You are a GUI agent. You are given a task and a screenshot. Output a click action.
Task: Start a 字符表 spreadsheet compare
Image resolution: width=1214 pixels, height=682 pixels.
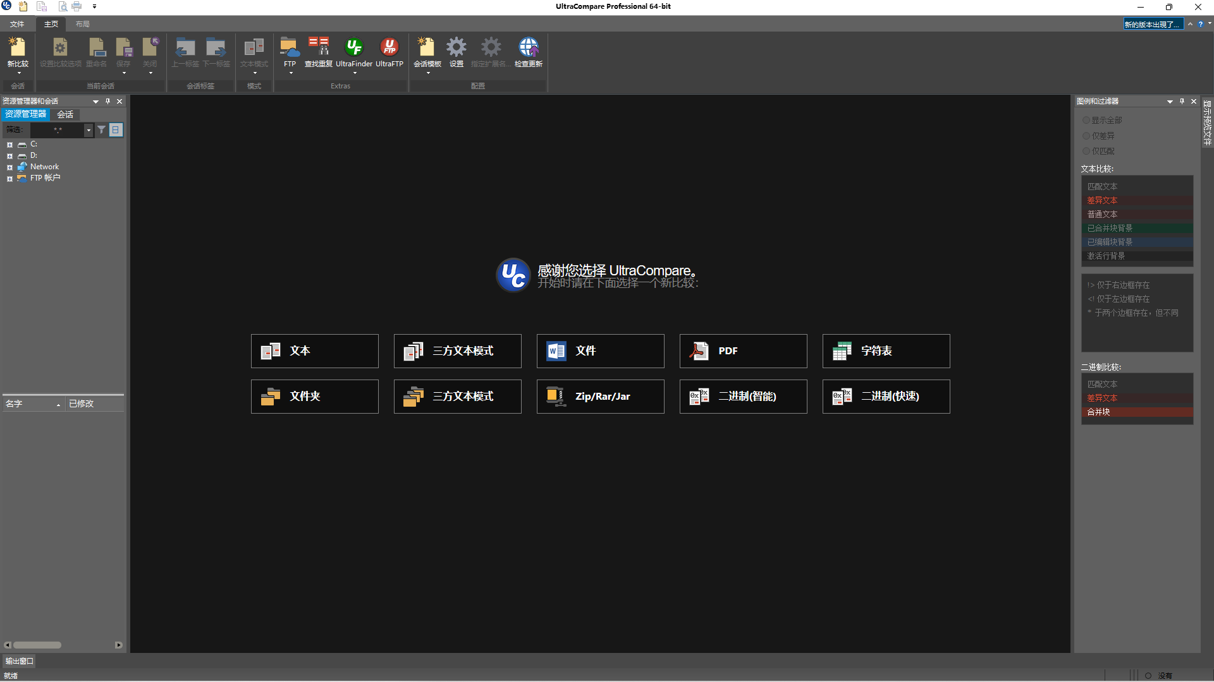pos(886,351)
